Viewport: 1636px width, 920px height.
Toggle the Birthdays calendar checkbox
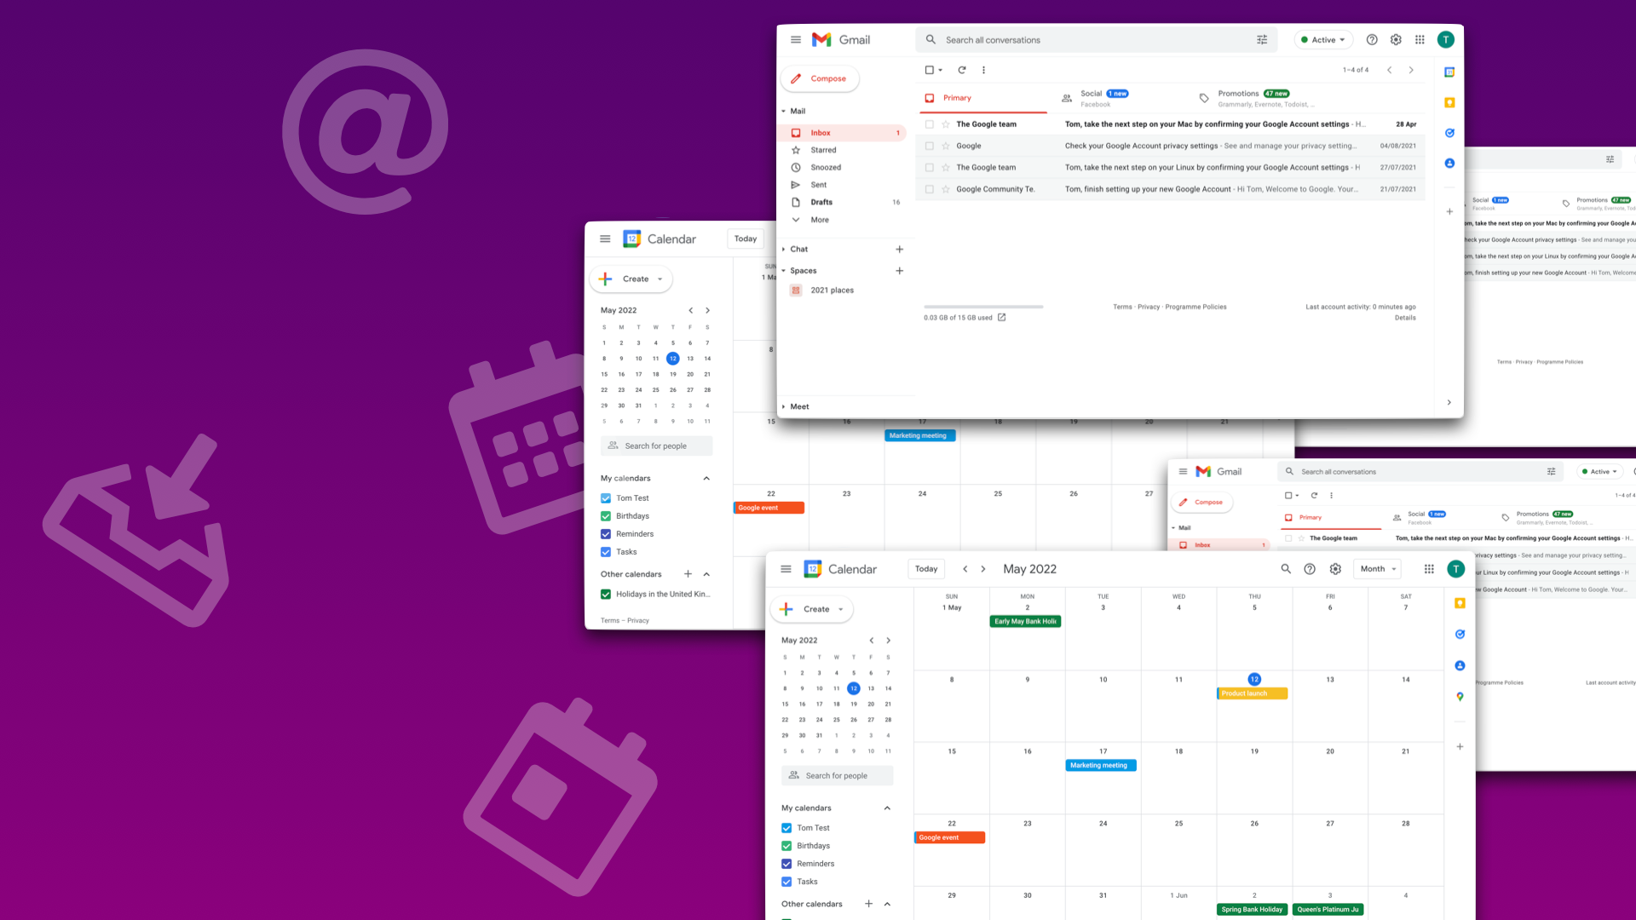[x=606, y=515]
